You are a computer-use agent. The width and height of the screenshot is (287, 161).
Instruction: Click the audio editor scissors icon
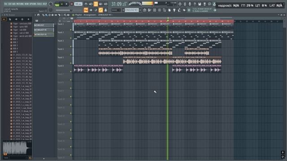pyautogui.click(x=185, y=4)
